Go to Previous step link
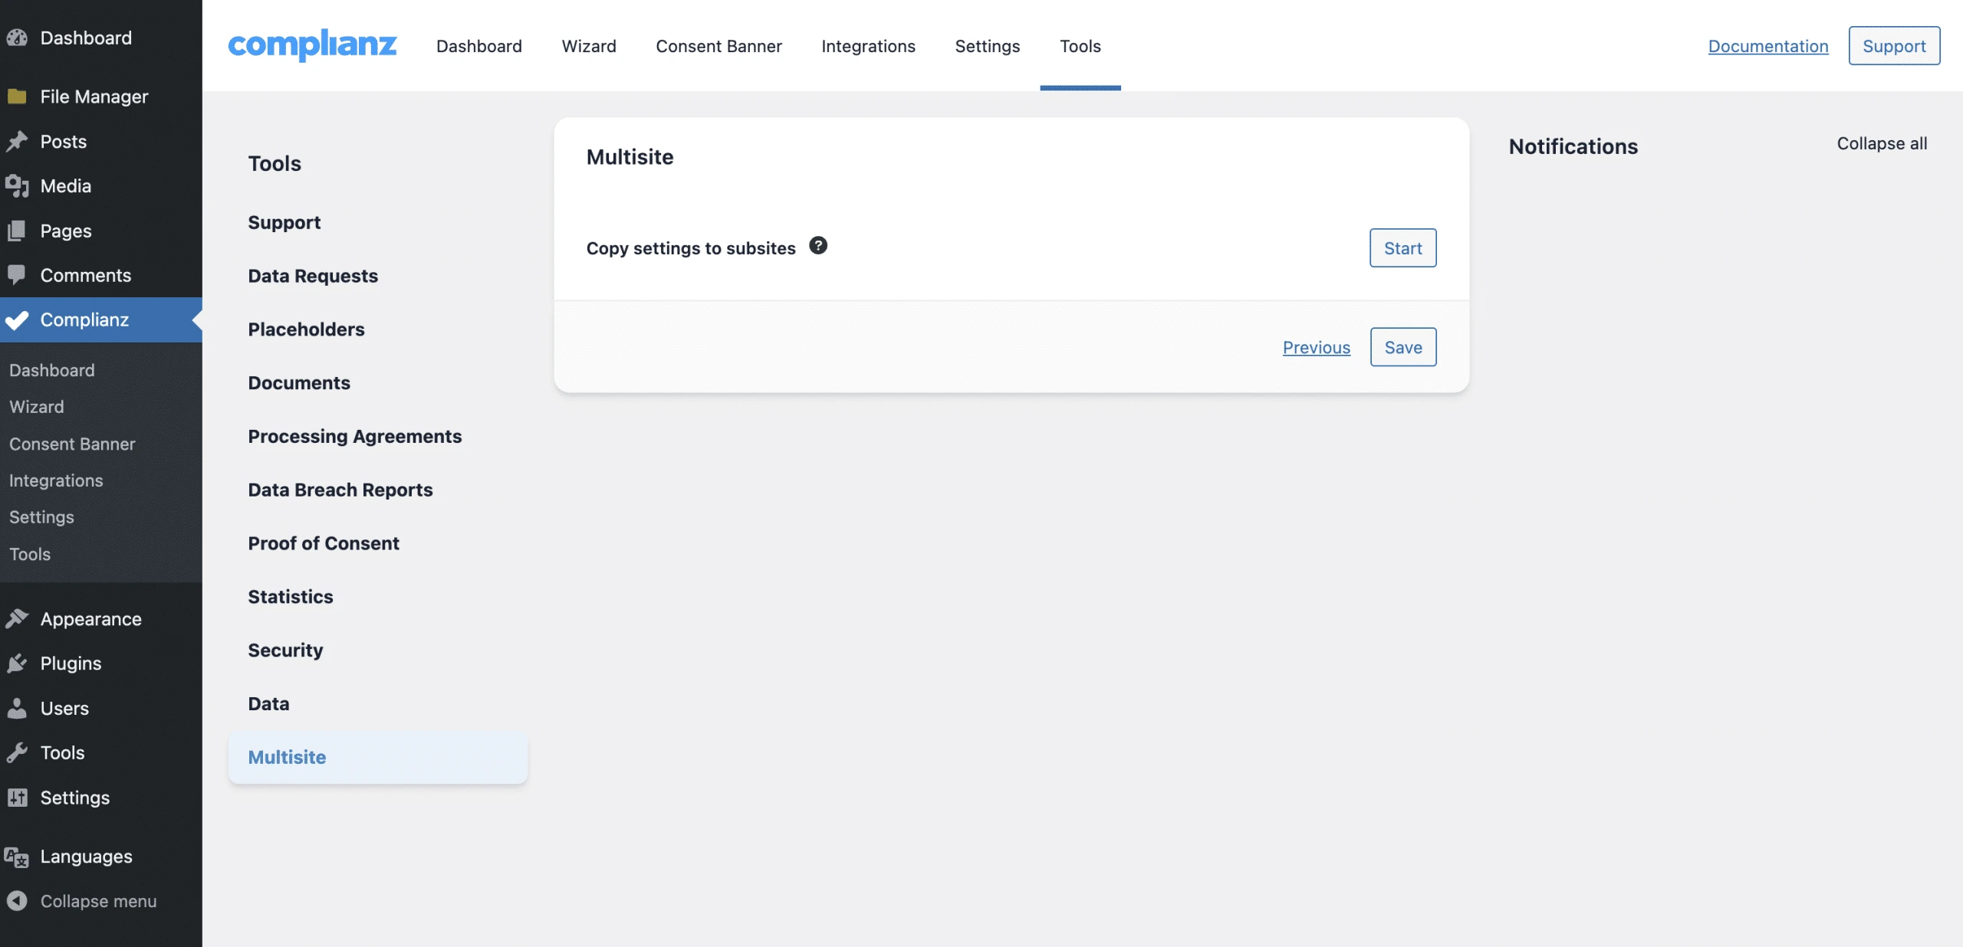This screenshot has width=1963, height=947. coord(1316,347)
